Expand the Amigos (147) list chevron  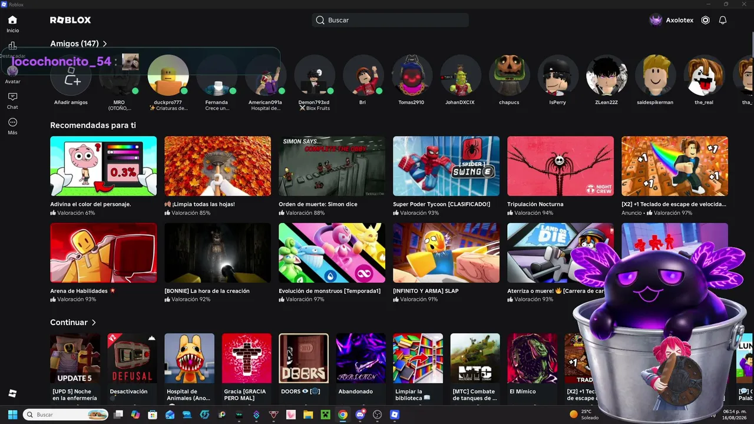pyautogui.click(x=105, y=44)
